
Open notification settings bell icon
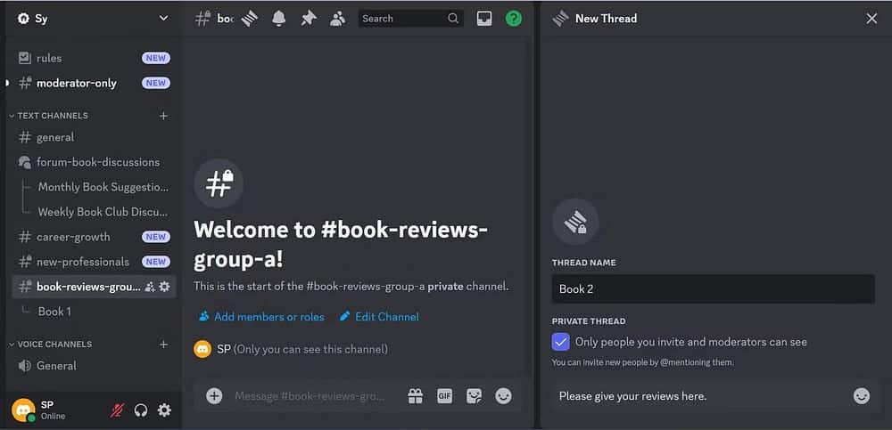[278, 19]
